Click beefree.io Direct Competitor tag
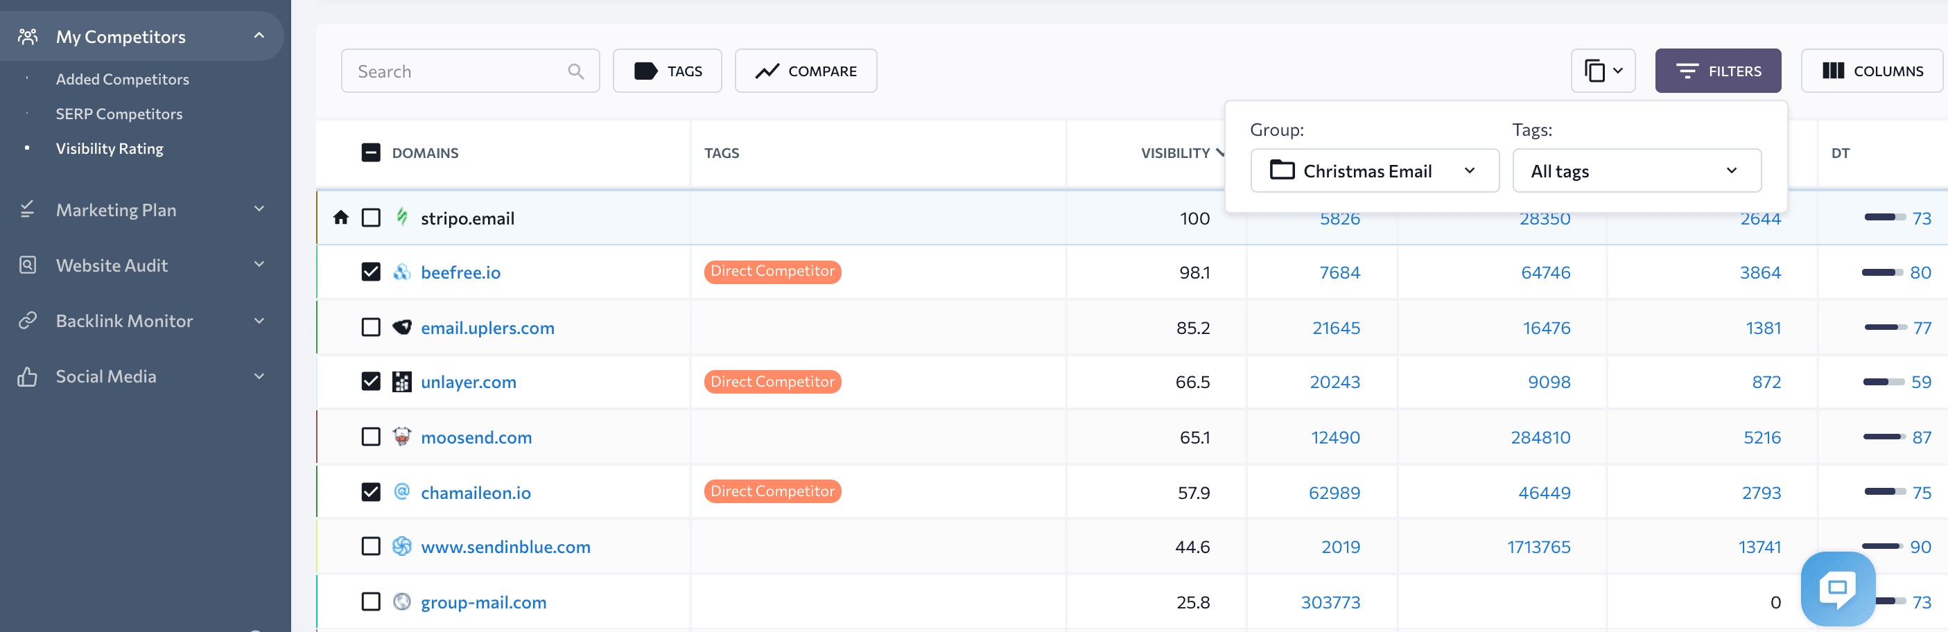This screenshot has height=632, width=1948. coord(772,272)
